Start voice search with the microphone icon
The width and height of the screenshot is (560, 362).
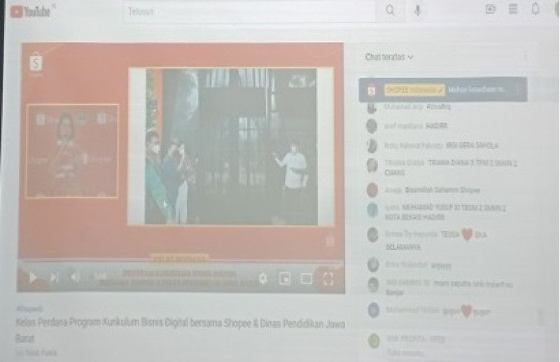tap(418, 11)
